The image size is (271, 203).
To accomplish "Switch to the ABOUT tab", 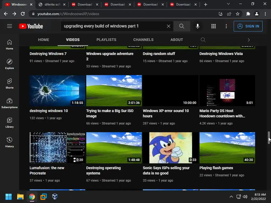I will [177, 40].
